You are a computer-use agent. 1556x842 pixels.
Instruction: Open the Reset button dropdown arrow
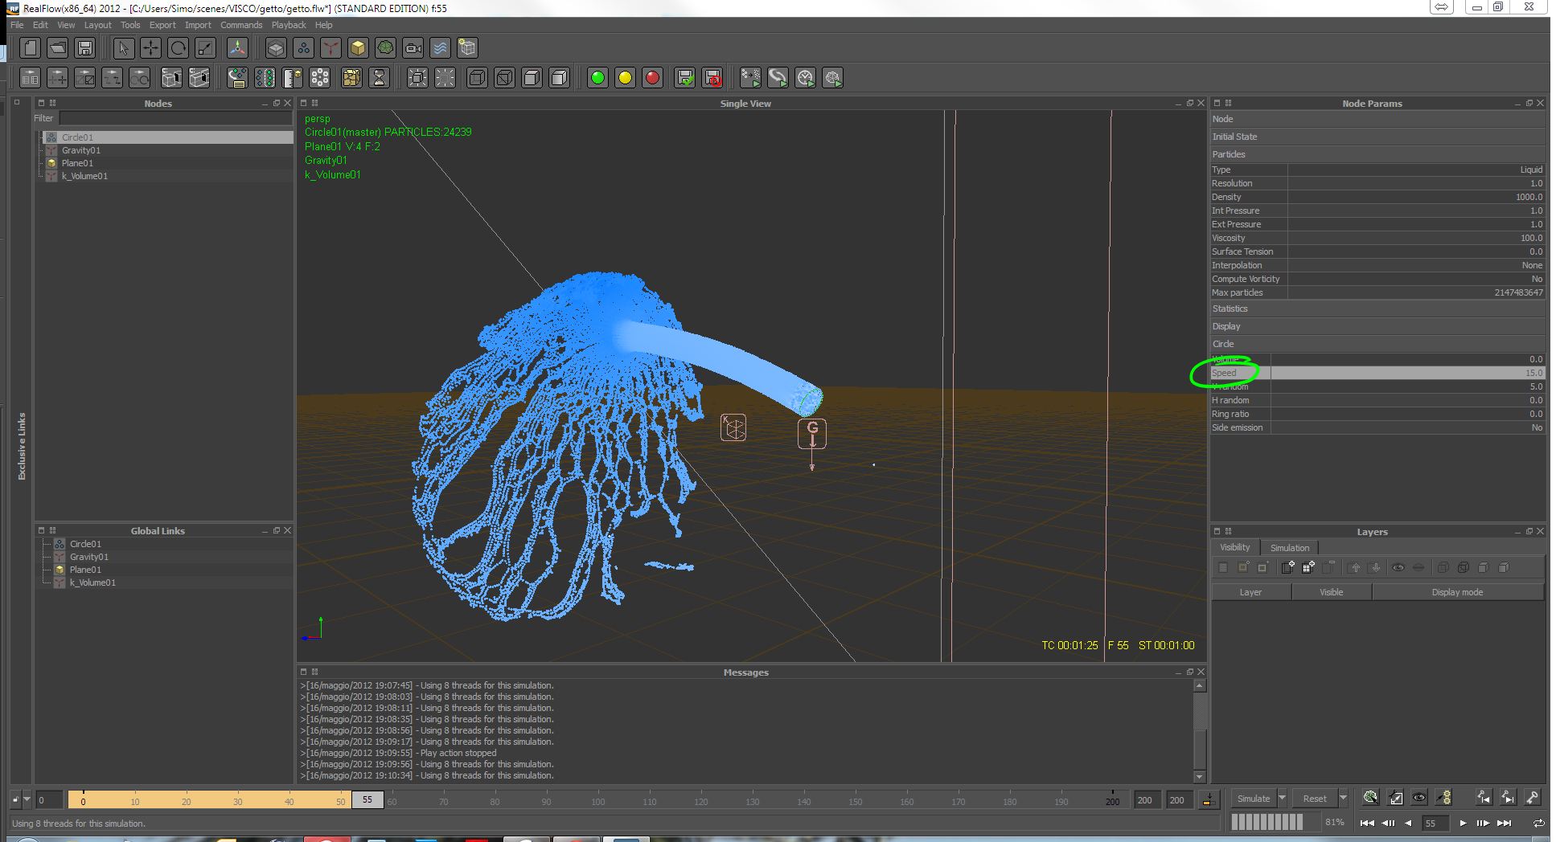click(x=1343, y=798)
